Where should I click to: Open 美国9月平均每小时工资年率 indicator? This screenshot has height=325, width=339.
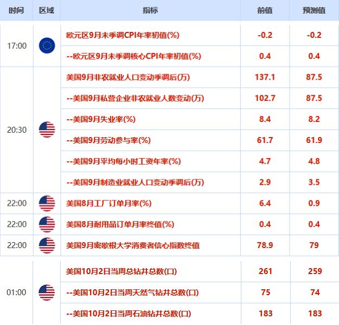[x=124, y=161]
